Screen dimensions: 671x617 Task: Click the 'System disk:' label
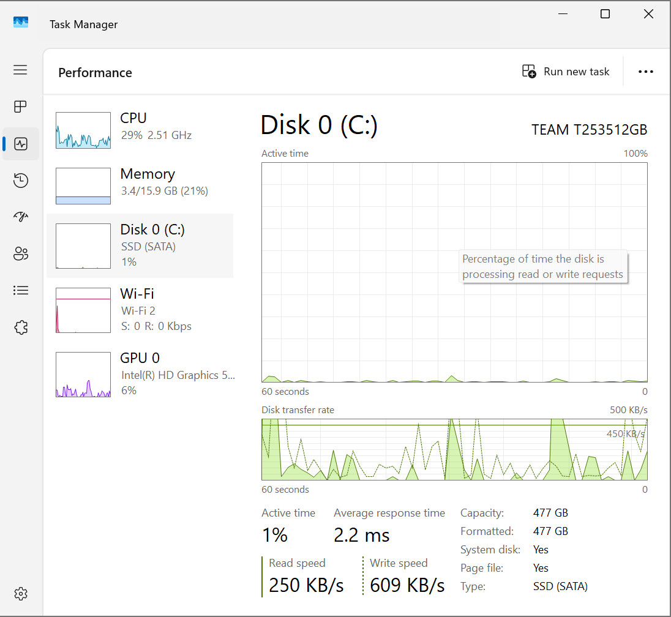(490, 550)
